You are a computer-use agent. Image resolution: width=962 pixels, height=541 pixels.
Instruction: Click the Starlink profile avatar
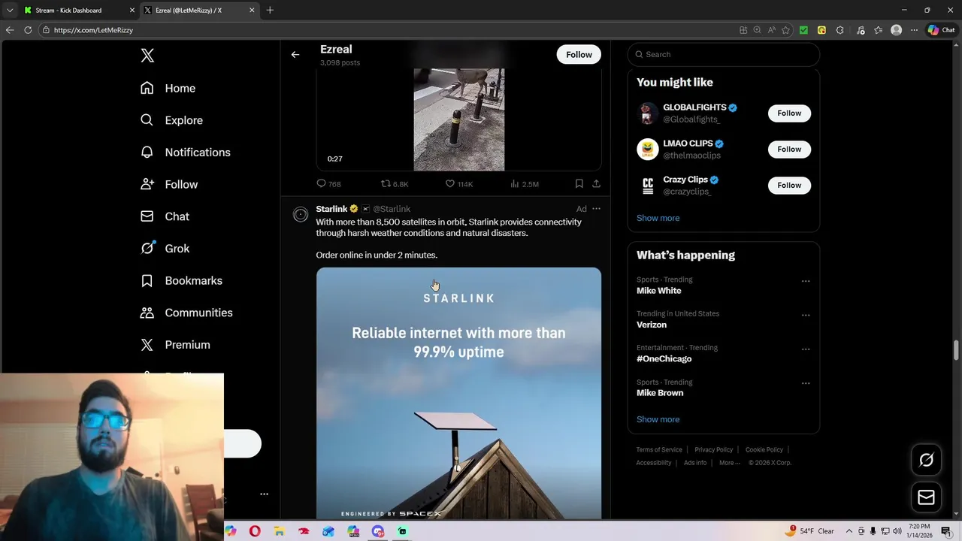(x=301, y=215)
